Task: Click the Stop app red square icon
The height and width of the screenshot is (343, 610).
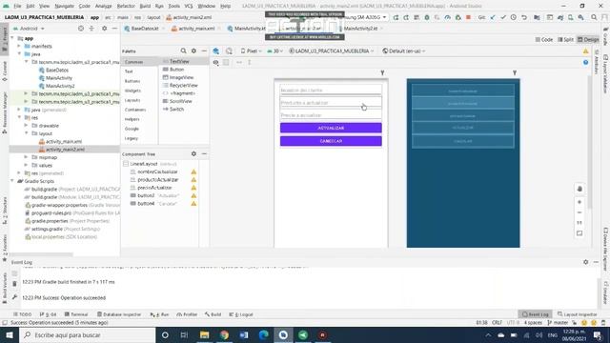Action: coord(468,17)
